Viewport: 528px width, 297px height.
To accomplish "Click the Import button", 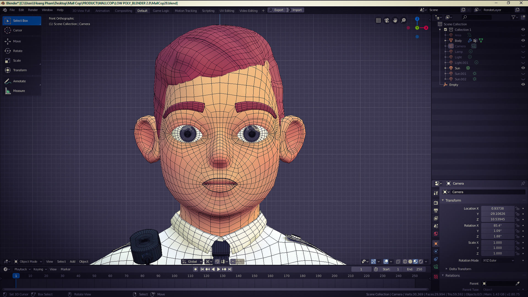I will coord(297,10).
